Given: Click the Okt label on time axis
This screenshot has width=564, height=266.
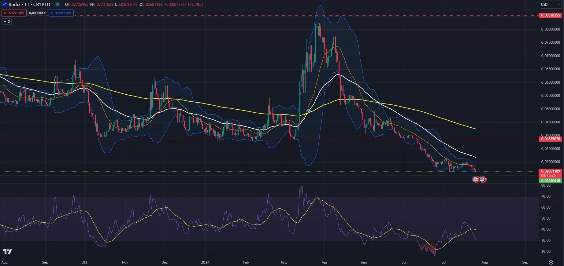Looking at the screenshot, I should (x=84, y=262).
